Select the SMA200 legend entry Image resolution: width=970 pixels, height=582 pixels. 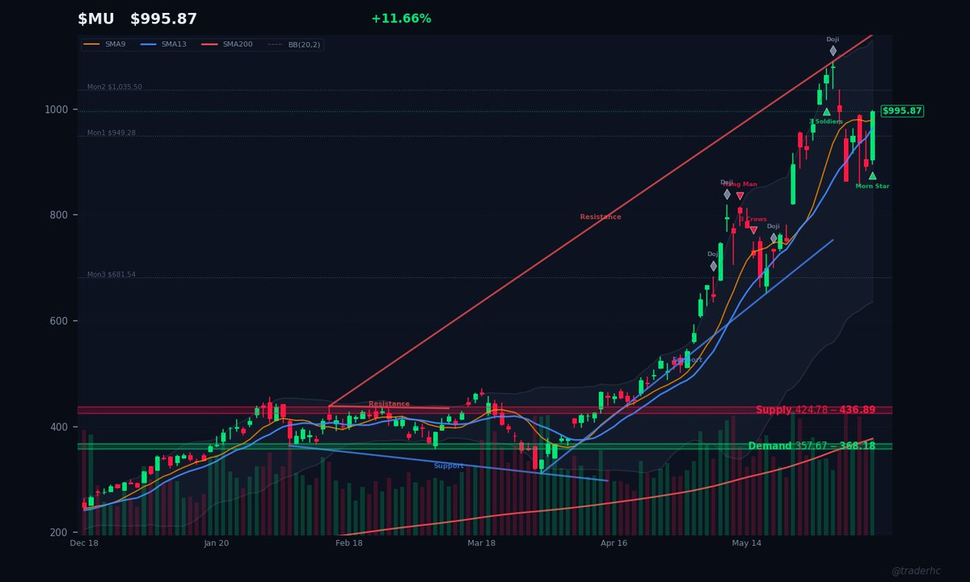(x=227, y=44)
